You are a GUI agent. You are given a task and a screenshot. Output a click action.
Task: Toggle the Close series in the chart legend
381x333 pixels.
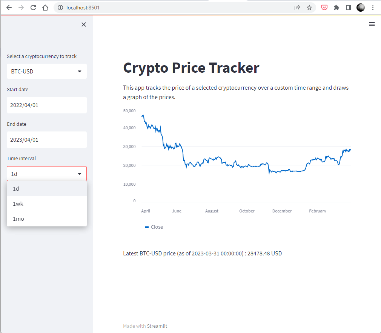pos(154,227)
